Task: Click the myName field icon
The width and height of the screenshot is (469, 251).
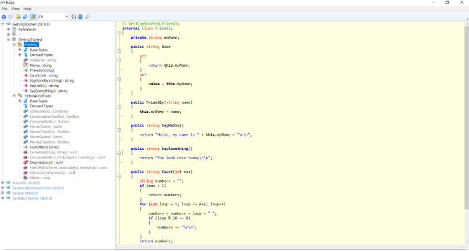Action: tap(26, 60)
